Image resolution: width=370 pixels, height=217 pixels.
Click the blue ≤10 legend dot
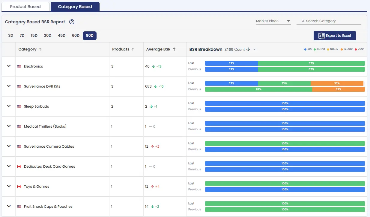coord(305,49)
